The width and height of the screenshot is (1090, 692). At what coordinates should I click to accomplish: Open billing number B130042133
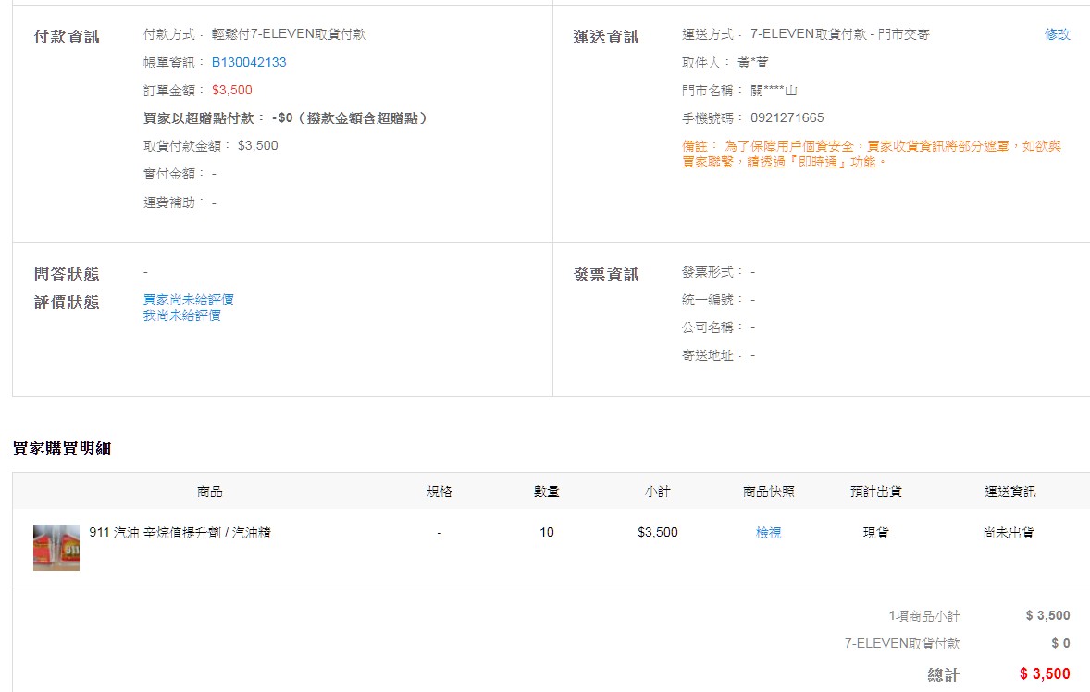tap(249, 62)
